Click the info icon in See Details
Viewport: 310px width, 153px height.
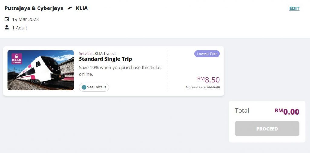84,87
